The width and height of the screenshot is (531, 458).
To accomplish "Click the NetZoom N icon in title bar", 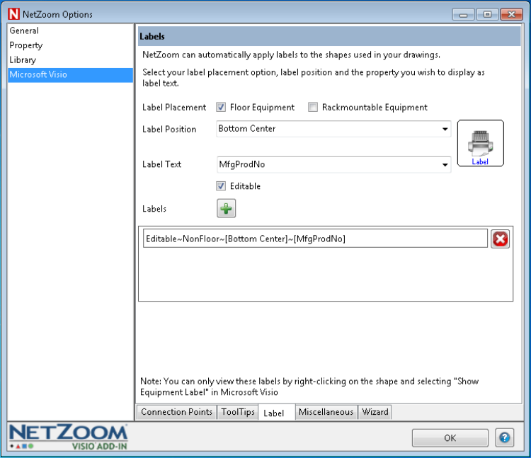I will click(14, 14).
